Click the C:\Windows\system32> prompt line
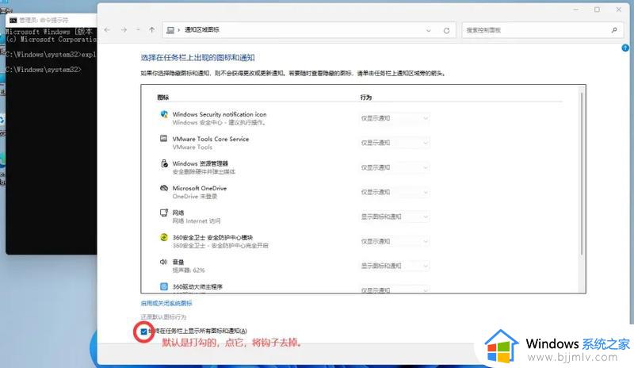The width and height of the screenshot is (634, 368). tap(44, 70)
